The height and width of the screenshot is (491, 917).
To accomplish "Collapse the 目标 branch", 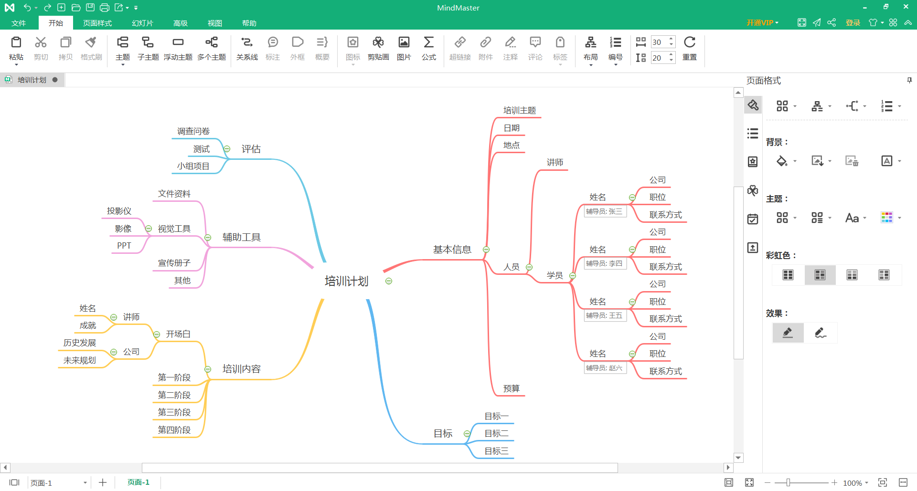I will pos(467,434).
